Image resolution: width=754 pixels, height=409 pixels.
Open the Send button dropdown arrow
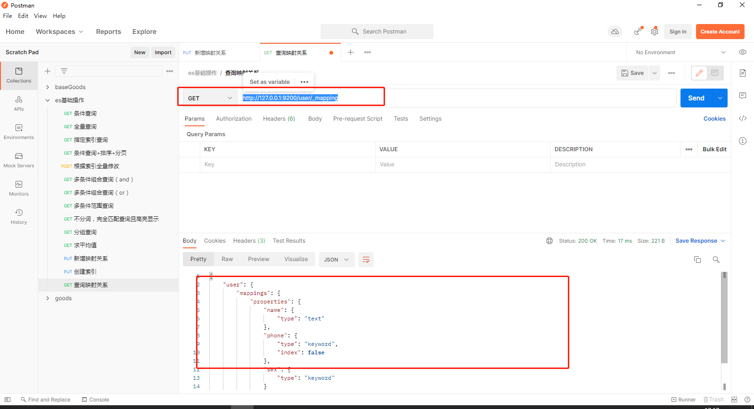point(720,98)
